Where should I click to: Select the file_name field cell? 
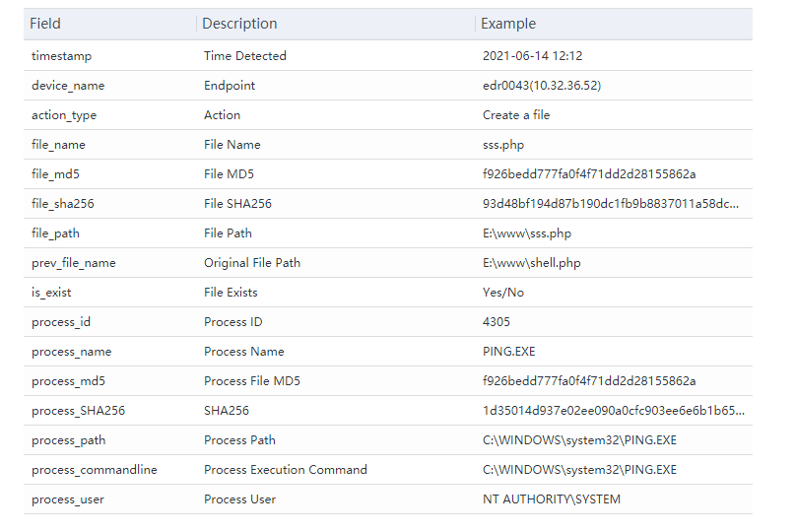pos(58,145)
